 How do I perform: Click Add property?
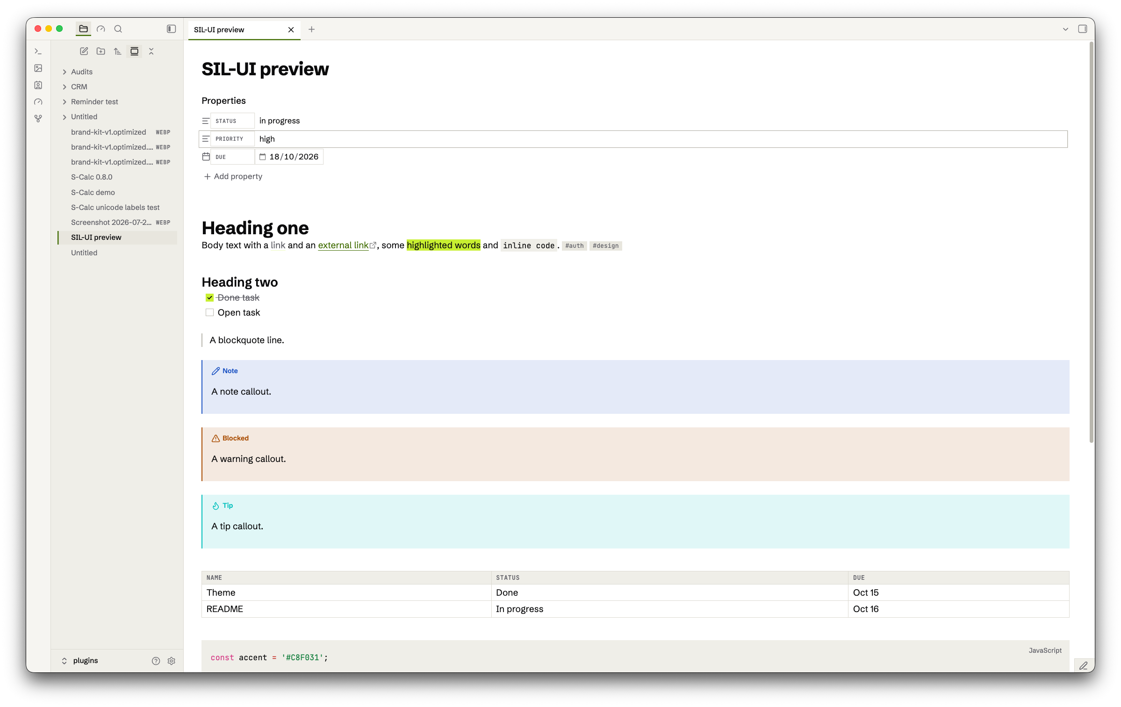point(233,176)
